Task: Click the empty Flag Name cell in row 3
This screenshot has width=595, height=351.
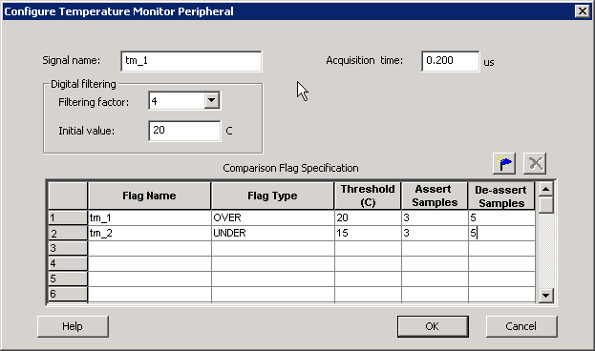Action: coord(150,248)
